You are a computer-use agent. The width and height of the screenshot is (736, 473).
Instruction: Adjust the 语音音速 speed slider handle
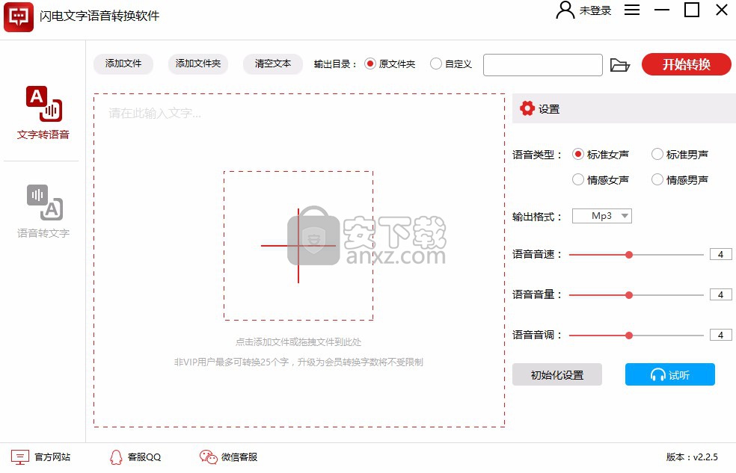[629, 255]
